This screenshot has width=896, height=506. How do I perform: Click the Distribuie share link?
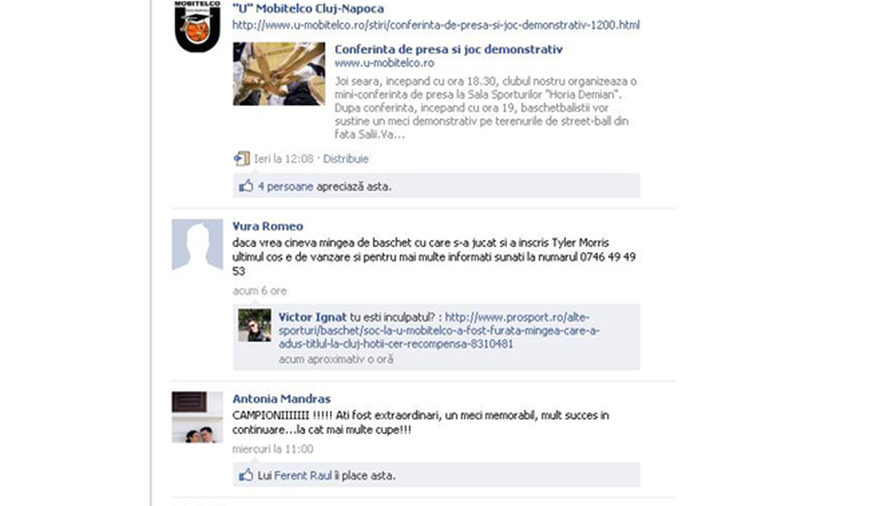[x=346, y=159]
